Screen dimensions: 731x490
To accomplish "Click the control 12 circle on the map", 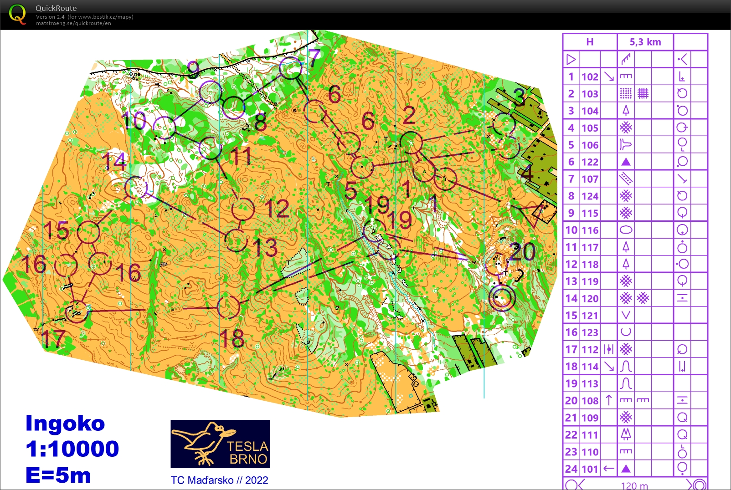I will pos(242,209).
